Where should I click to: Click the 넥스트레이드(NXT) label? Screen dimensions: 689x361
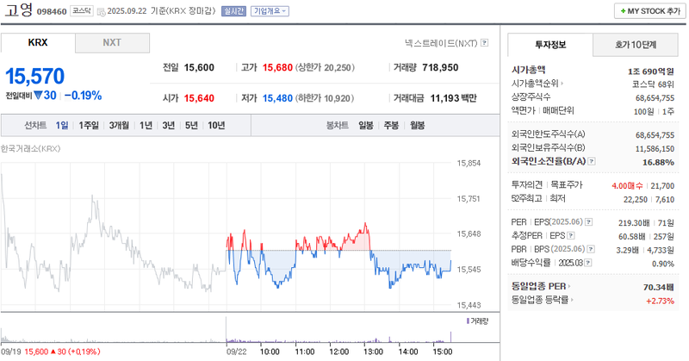pyautogui.click(x=441, y=43)
